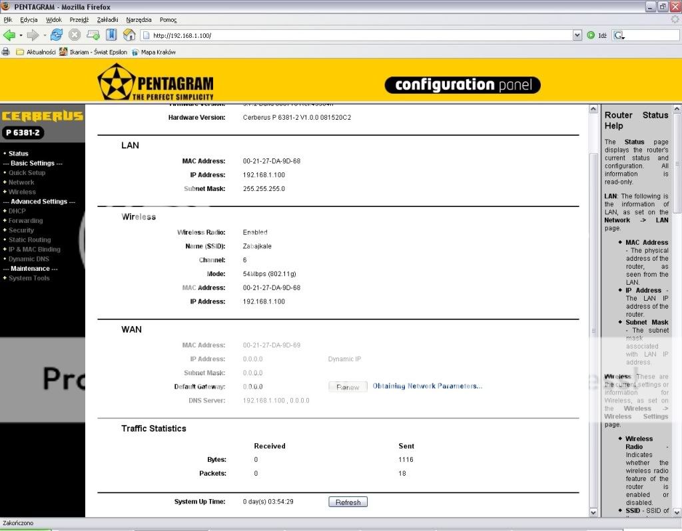Click the new tab toolbar icon

tap(93, 35)
